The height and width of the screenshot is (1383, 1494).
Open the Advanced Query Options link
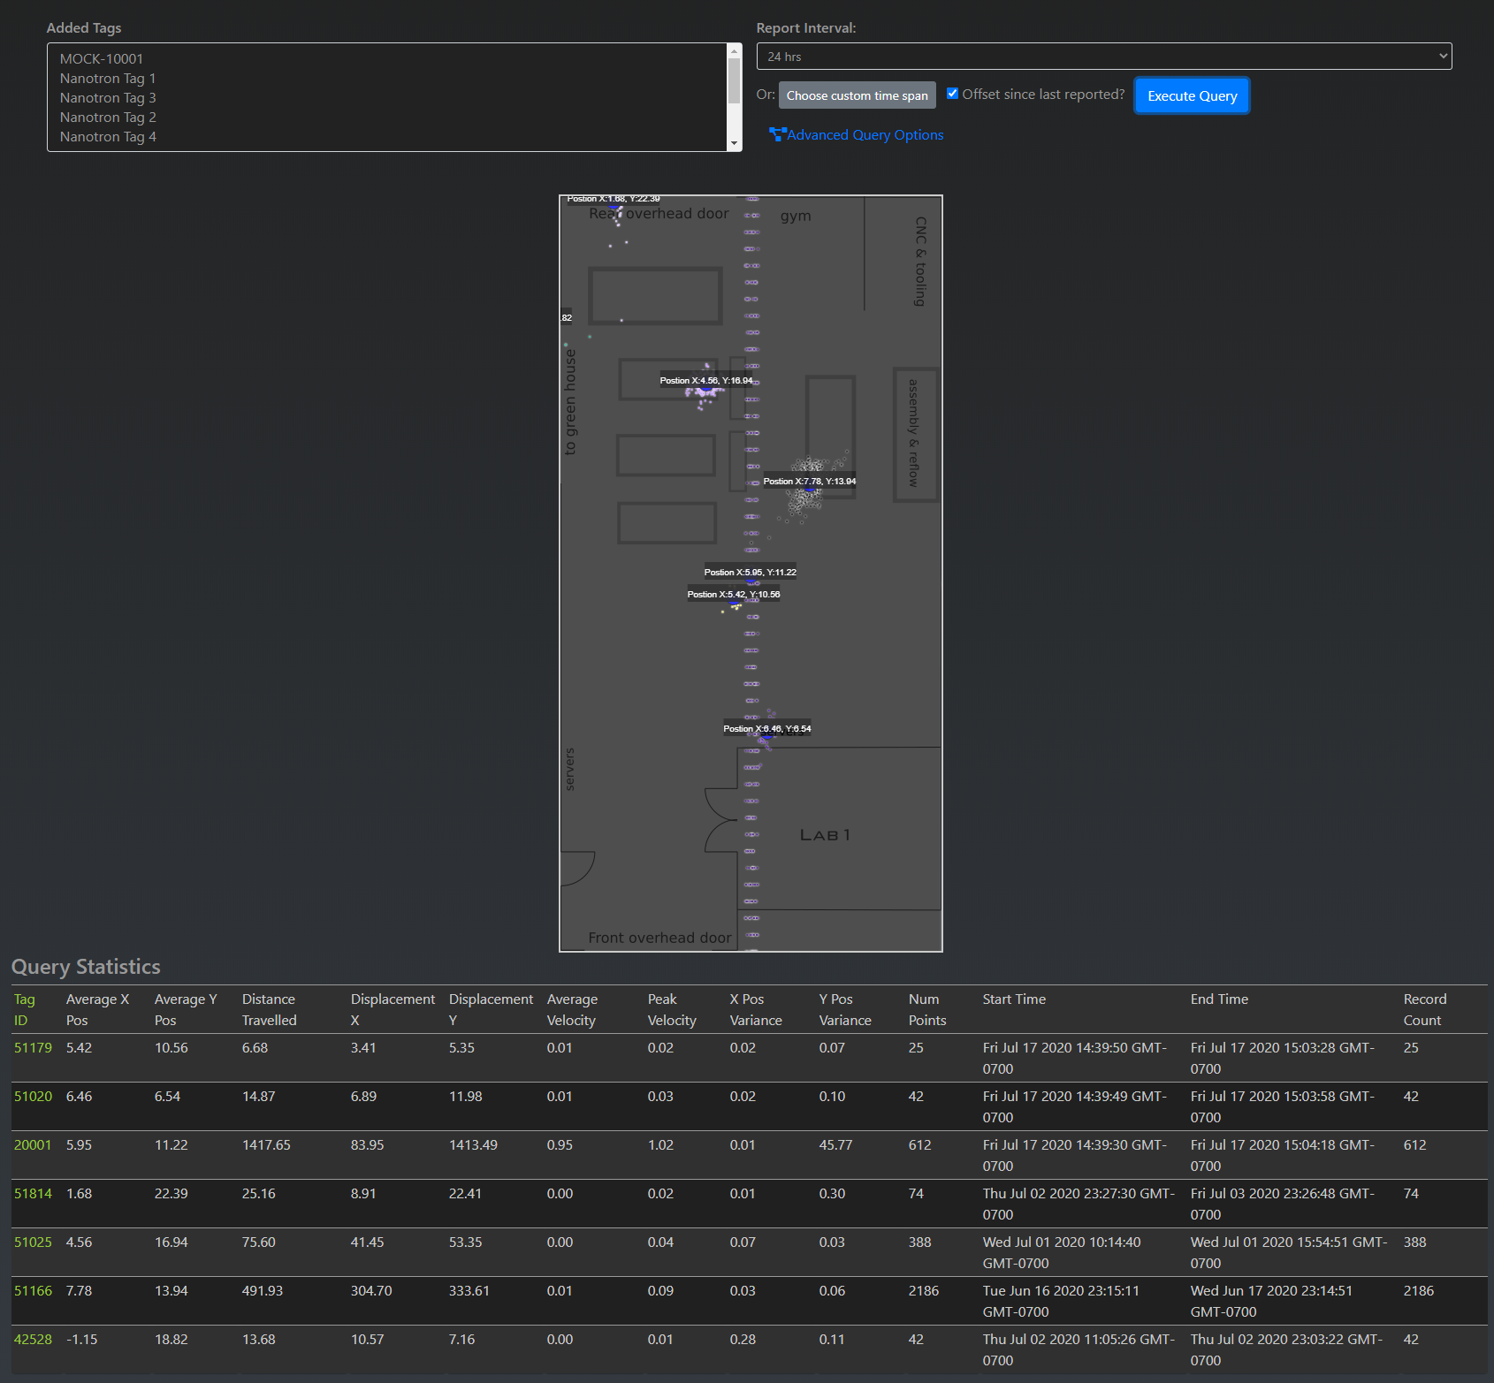click(x=865, y=135)
